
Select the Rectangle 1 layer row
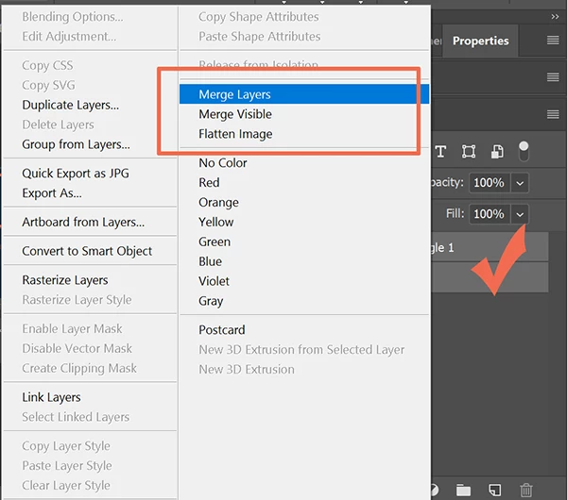pyautogui.click(x=490, y=248)
